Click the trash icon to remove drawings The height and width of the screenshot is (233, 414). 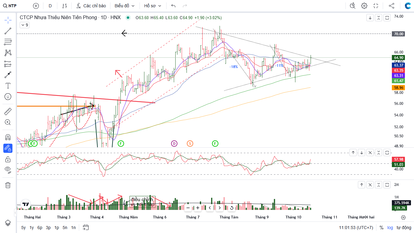coord(8,185)
